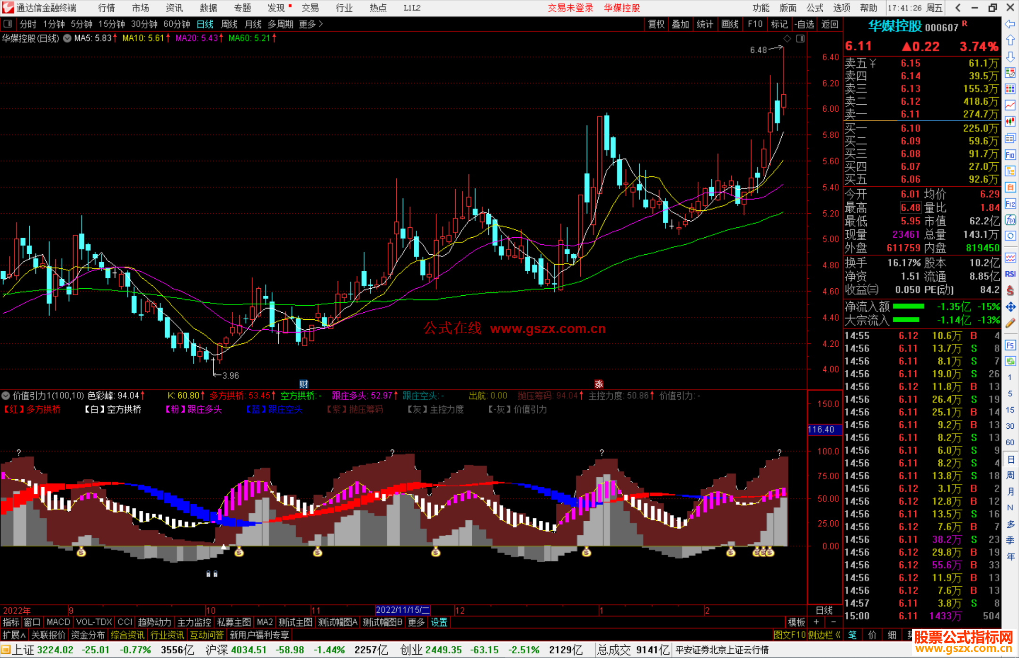Expand the 更多 period options at top
Image resolution: width=1019 pixels, height=658 pixels.
[311, 24]
